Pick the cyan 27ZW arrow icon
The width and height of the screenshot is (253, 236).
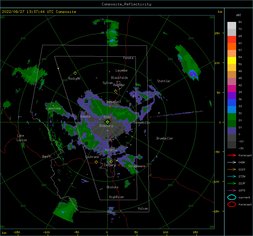point(232,177)
